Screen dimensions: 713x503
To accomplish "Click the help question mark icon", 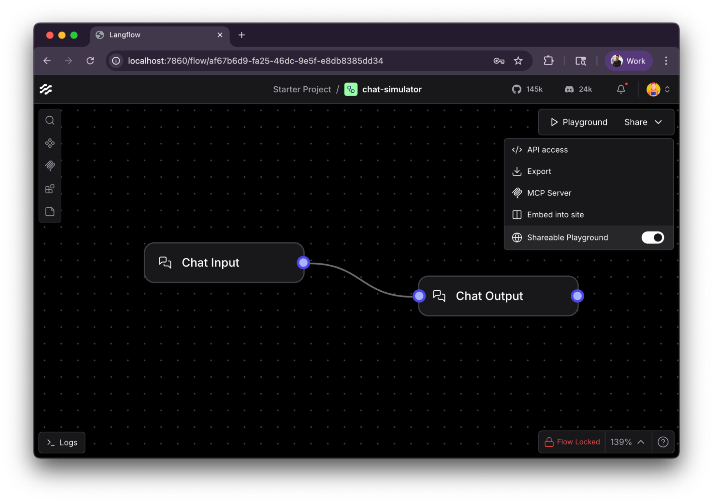I will [x=663, y=442].
